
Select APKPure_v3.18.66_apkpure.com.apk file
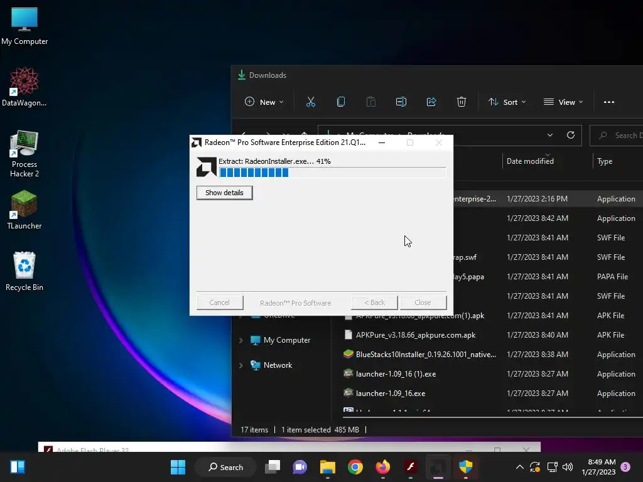pyautogui.click(x=416, y=335)
